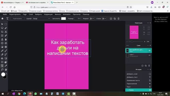Revert to 'Добавить слой' history step

point(139,74)
